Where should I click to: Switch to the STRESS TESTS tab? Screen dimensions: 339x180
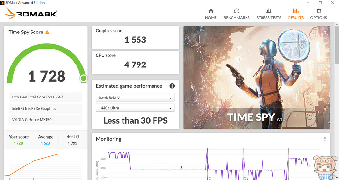pyautogui.click(x=269, y=18)
